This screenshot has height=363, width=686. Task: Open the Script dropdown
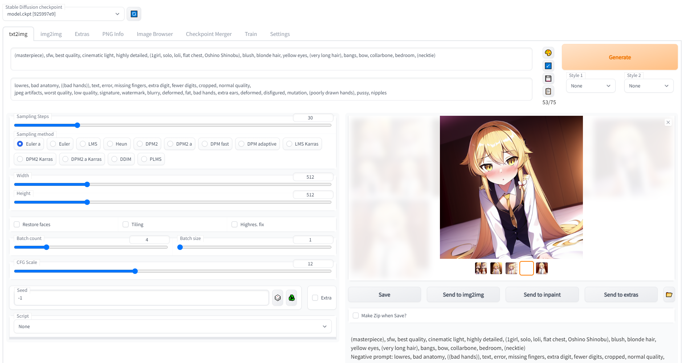coord(173,326)
